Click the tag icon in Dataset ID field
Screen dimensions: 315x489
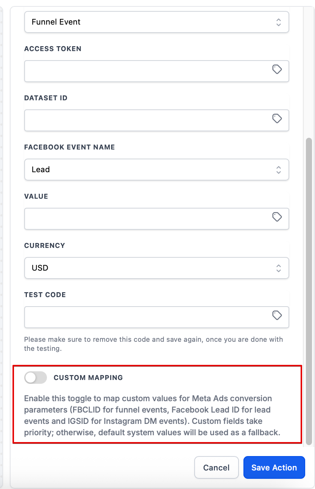click(277, 118)
